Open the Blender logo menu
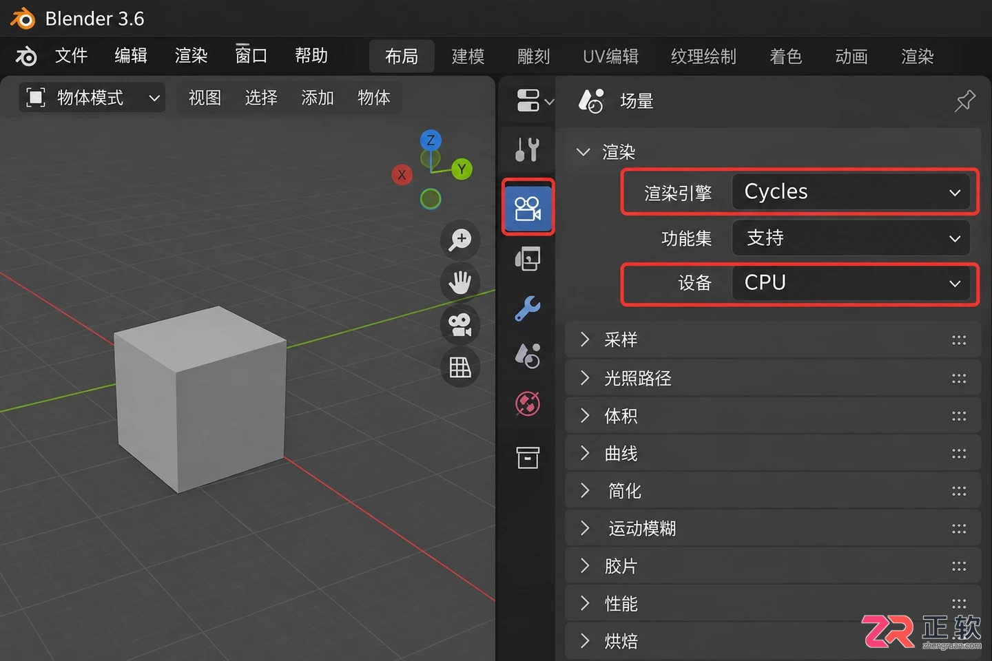This screenshot has height=661, width=992. [26, 56]
